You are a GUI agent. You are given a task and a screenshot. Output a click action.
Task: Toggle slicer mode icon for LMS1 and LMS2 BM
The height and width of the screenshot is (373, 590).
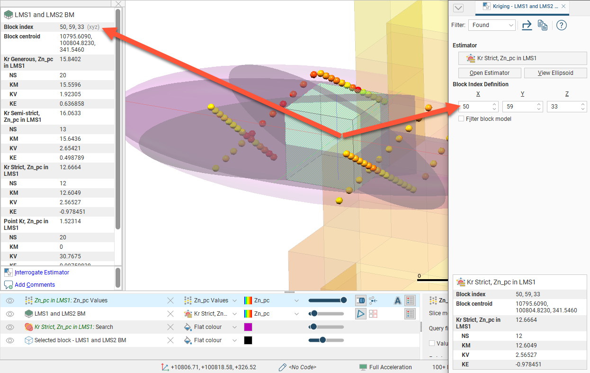coord(360,314)
